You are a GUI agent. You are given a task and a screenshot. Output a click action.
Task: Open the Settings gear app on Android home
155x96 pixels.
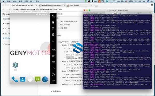click(15, 65)
